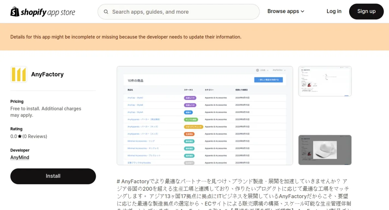Click the search magnifier icon
Viewport: 389px width, 210px height.
tap(106, 12)
